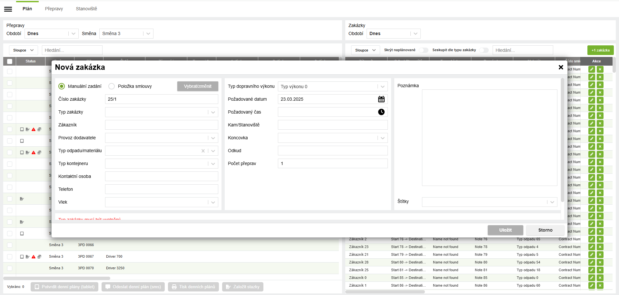The height and width of the screenshot is (295, 619).
Task: Click Odeslat denní plán (sms)
Action: 133,287
